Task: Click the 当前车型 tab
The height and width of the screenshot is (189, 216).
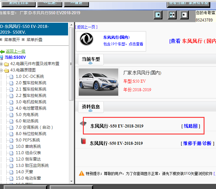Action: (x=91, y=60)
